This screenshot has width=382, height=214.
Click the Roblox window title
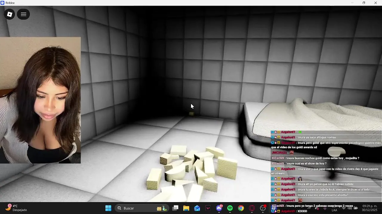(x=10, y=3)
